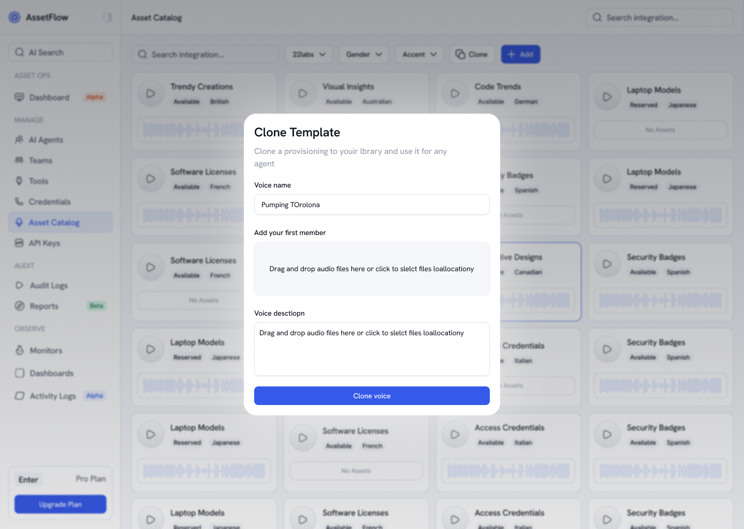Click the Clone voice button
Image resolution: width=744 pixels, height=529 pixels.
pos(372,396)
